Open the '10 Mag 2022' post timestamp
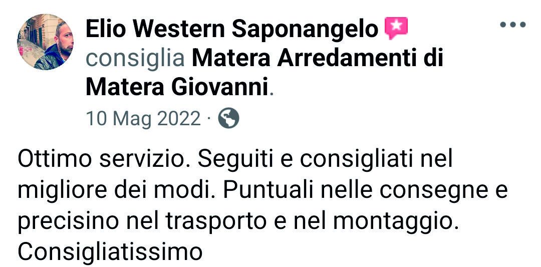 (143, 119)
